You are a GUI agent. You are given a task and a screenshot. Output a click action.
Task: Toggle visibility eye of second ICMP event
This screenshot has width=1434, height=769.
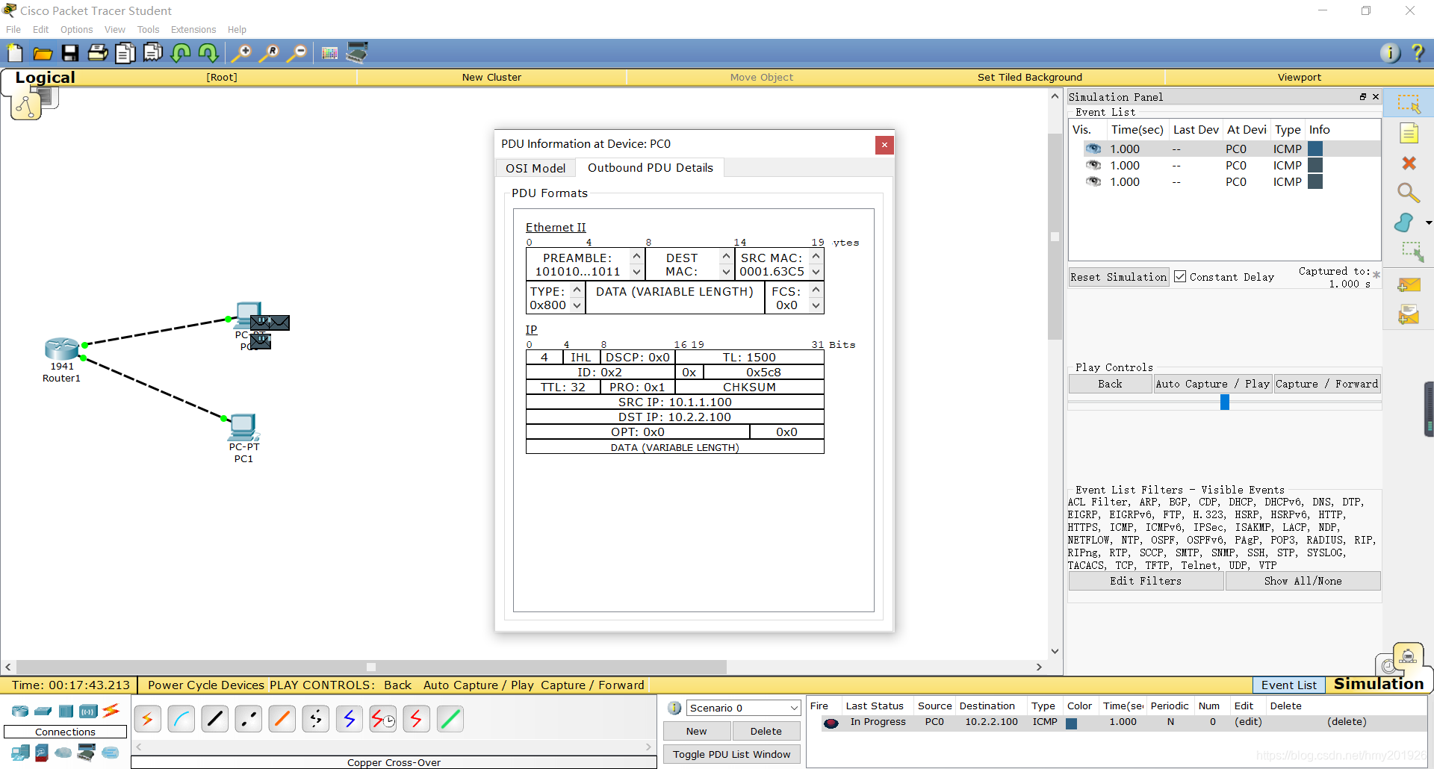point(1093,165)
